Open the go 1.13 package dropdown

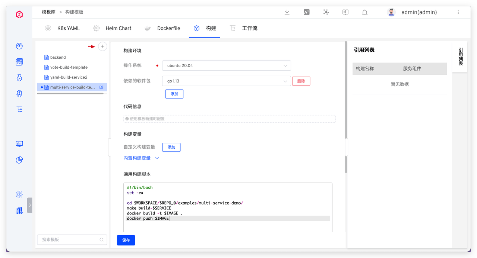point(226,81)
